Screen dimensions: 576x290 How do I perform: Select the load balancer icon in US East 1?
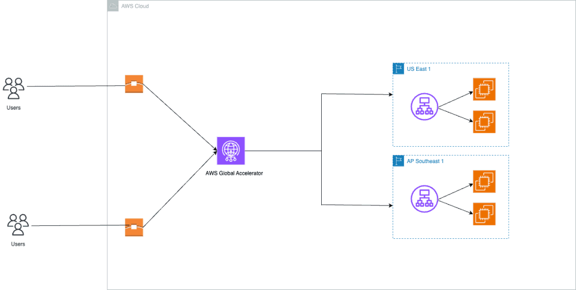pyautogui.click(x=424, y=106)
